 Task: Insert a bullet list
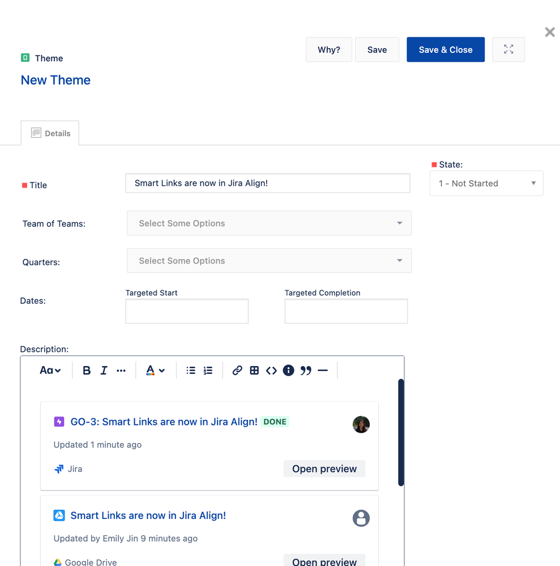pos(191,371)
